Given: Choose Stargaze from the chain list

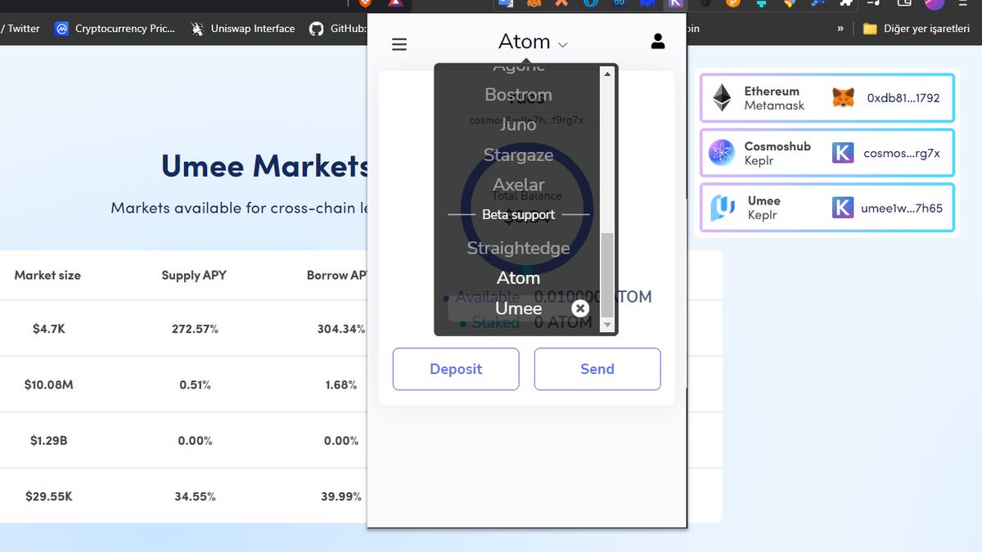Looking at the screenshot, I should [518, 155].
